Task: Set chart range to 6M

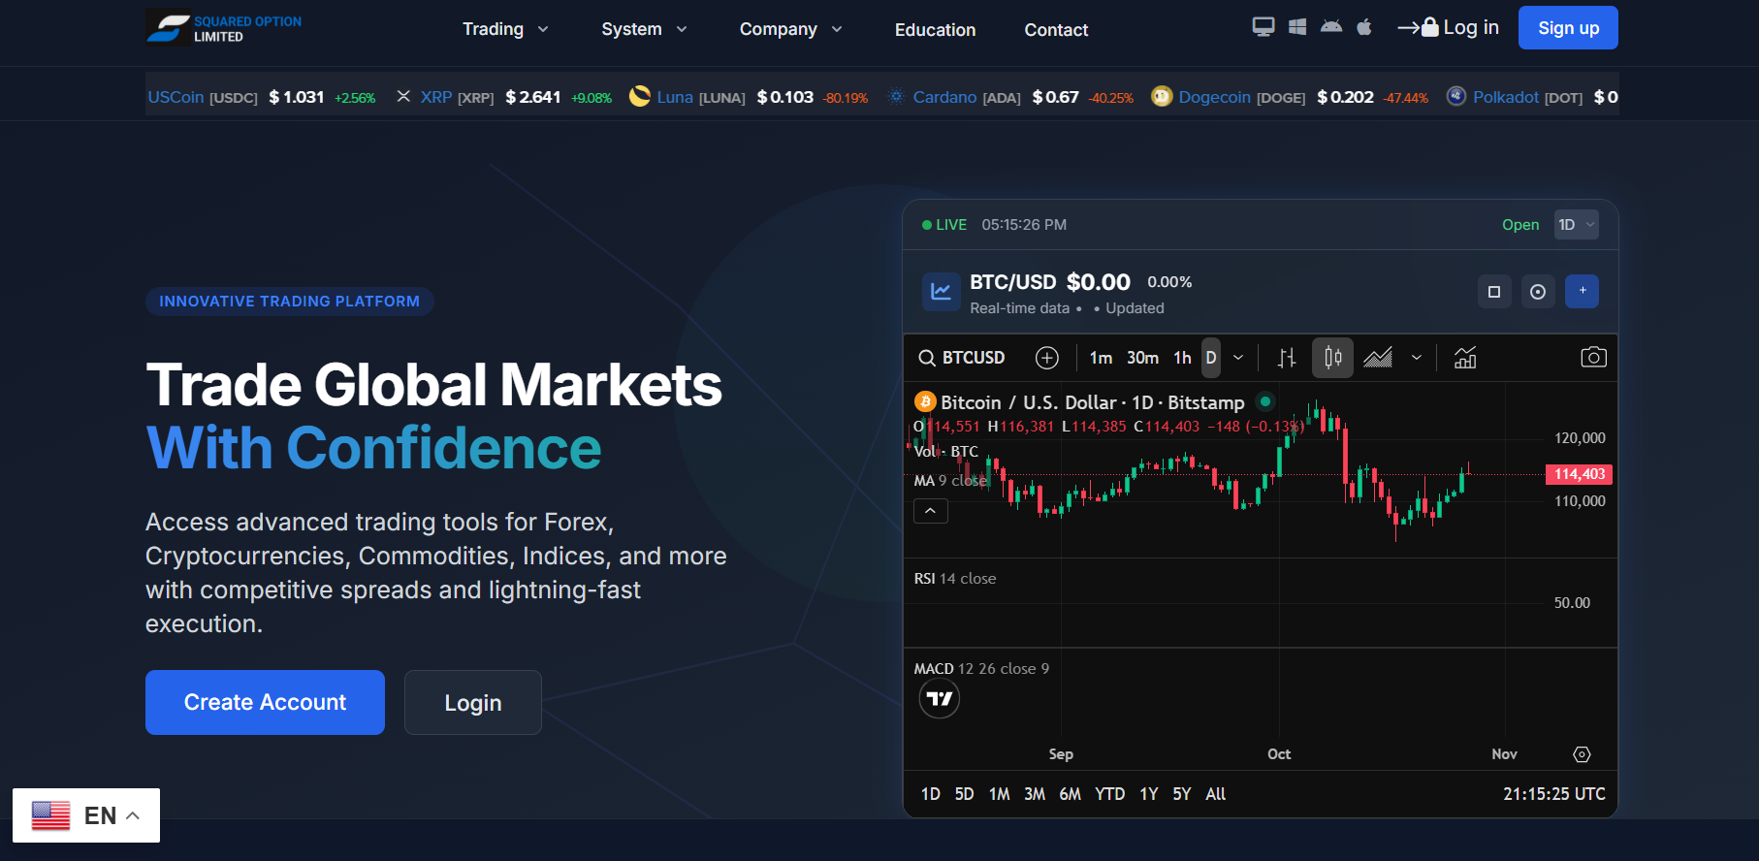Action: click(x=1071, y=794)
